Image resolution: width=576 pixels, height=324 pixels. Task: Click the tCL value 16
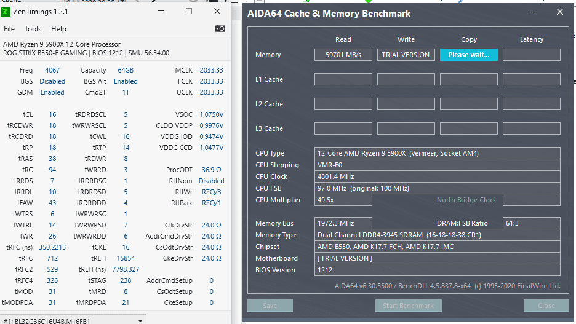coord(52,114)
